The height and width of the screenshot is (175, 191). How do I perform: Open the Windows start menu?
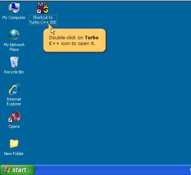[x=17, y=170]
